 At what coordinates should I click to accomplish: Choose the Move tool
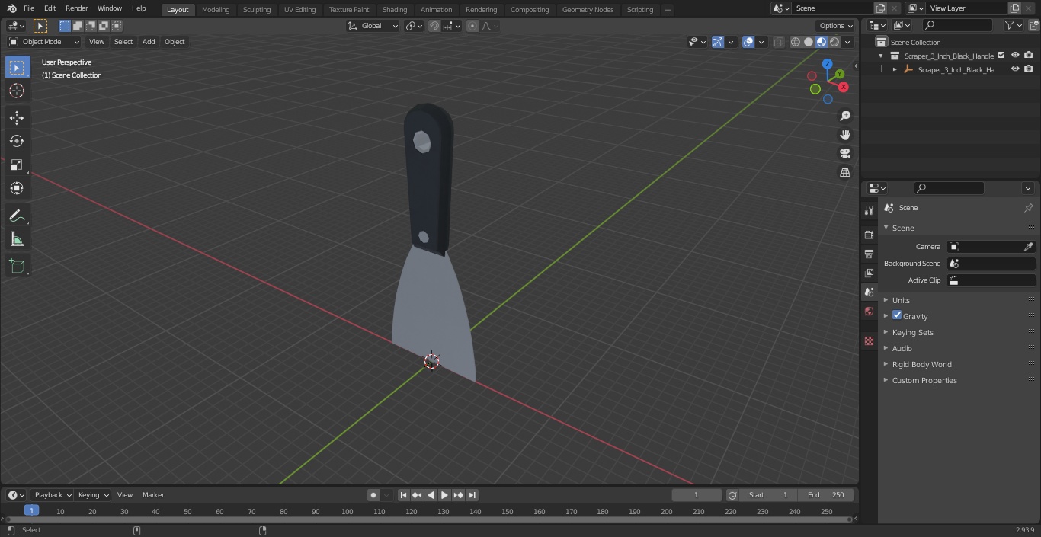(17, 117)
